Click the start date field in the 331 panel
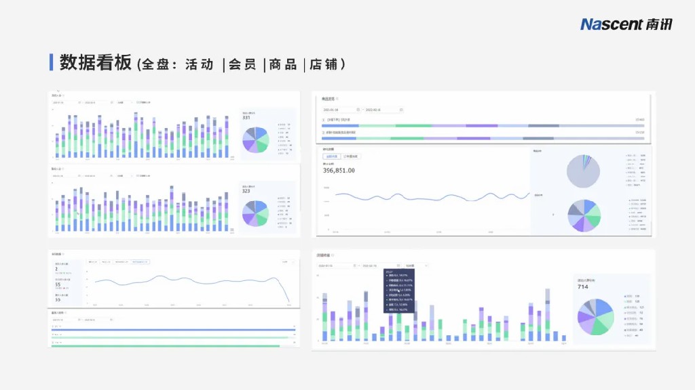The image size is (695, 390). pos(67,103)
